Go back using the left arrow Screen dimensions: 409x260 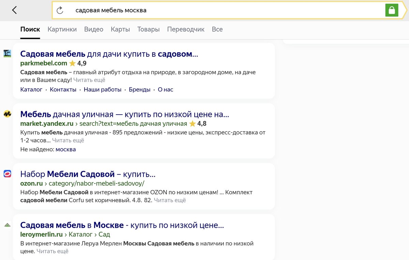(x=14, y=10)
